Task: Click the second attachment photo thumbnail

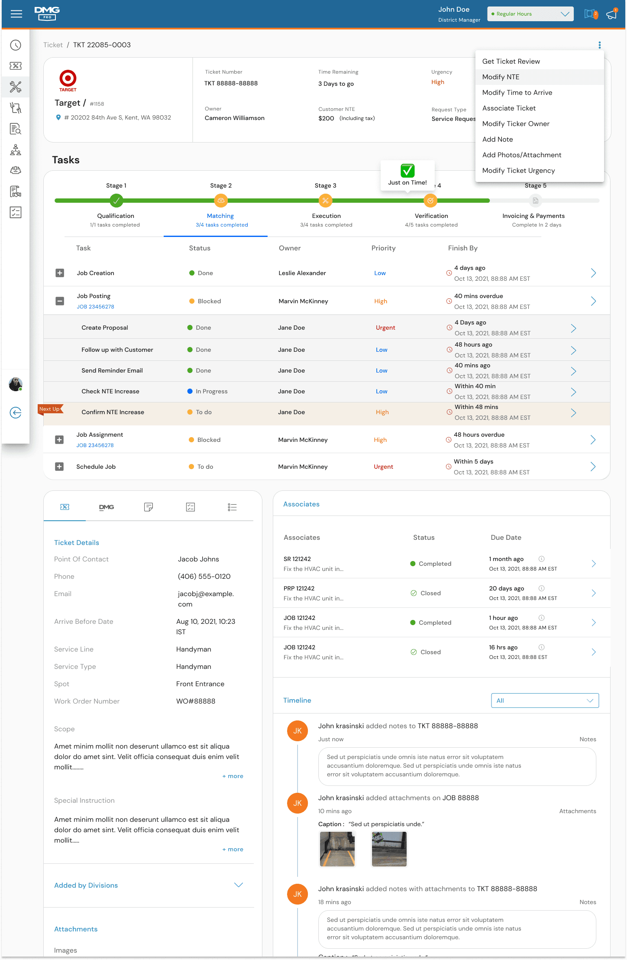Action: [389, 849]
